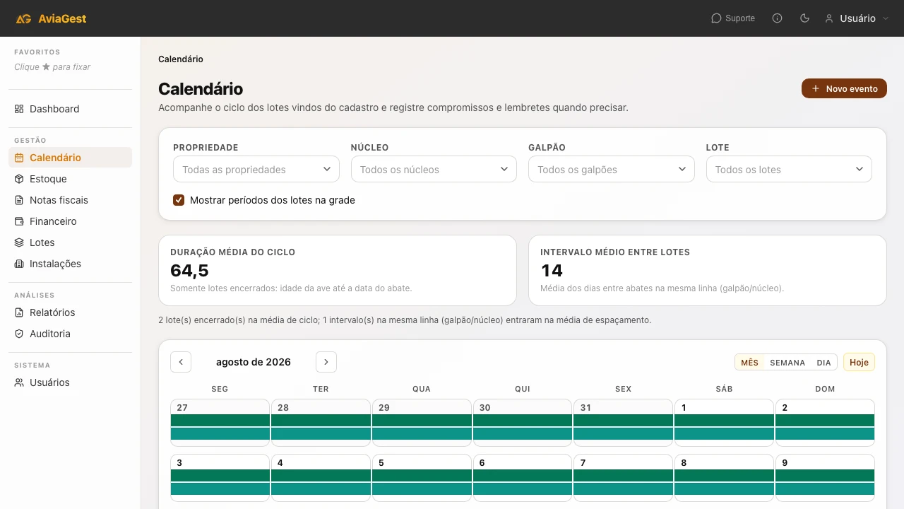The width and height of the screenshot is (904, 509).
Task: Click the Auditoria shield icon
Action: tap(19, 334)
